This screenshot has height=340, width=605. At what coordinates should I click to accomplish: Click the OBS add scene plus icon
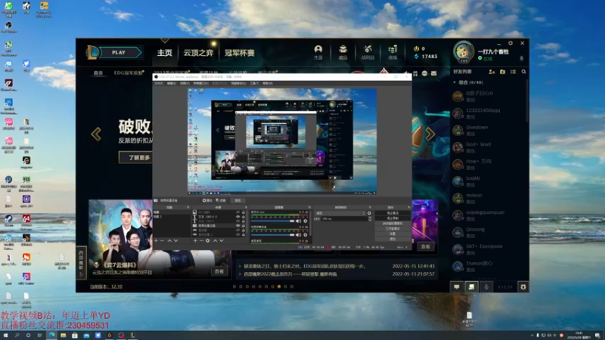[157, 240]
